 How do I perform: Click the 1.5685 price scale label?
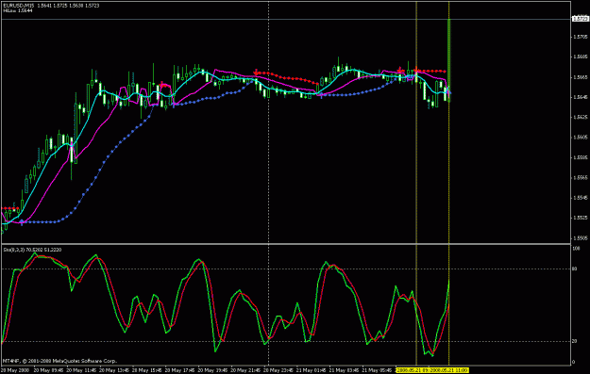click(580, 57)
